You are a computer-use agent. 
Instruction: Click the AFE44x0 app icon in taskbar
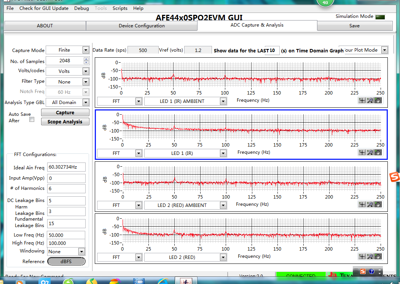(186, 281)
